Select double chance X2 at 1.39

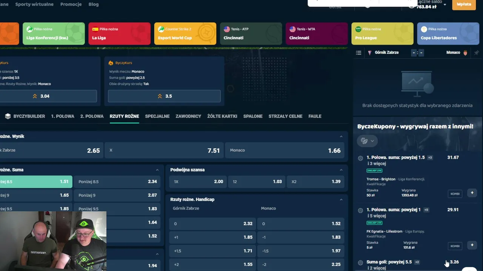coord(315,182)
